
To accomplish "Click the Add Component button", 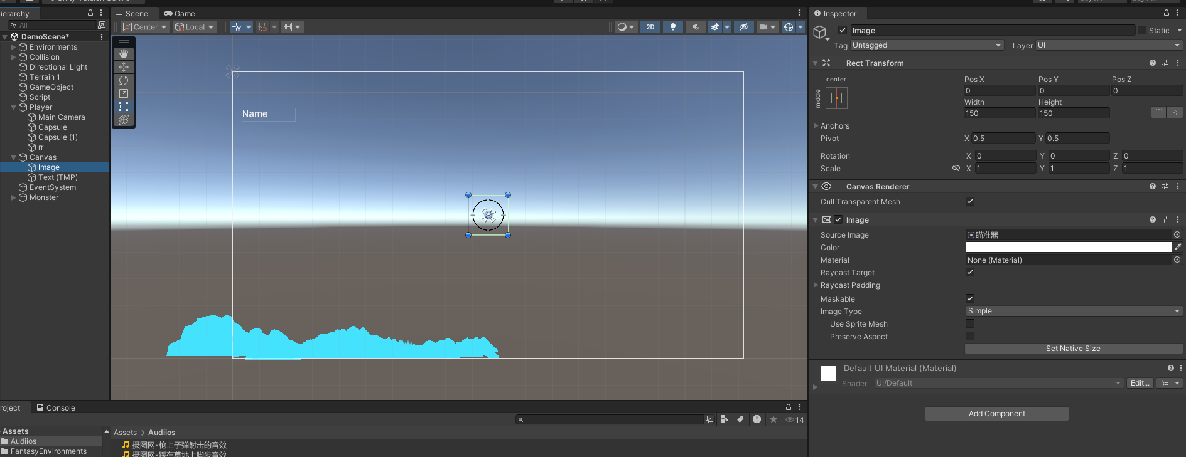I will pos(997,414).
